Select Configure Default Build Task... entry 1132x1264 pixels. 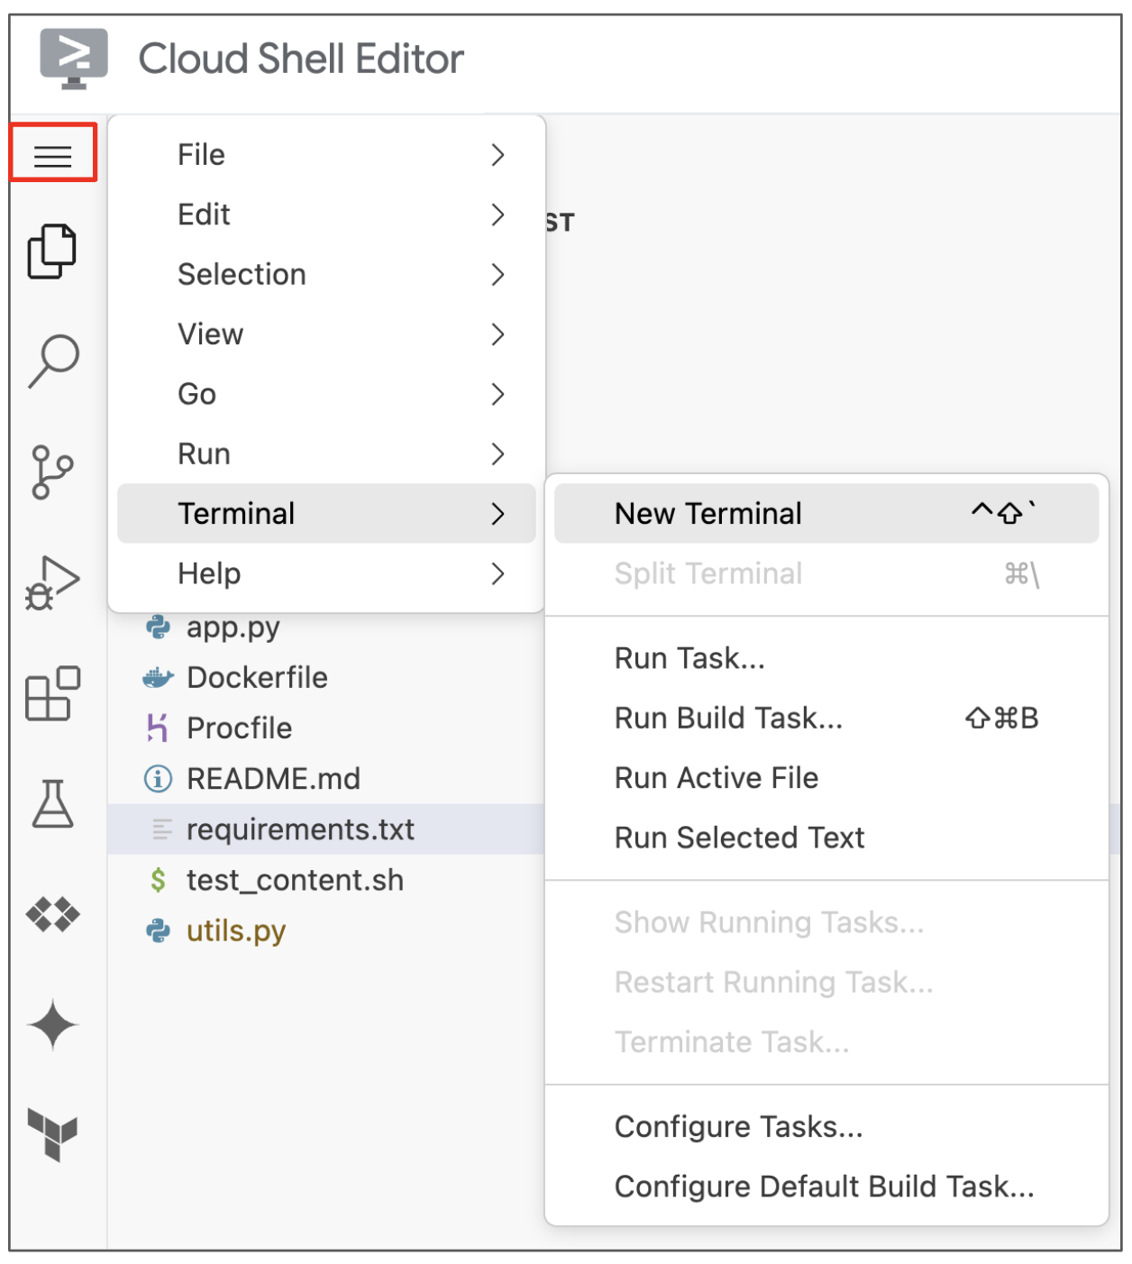click(x=824, y=1186)
